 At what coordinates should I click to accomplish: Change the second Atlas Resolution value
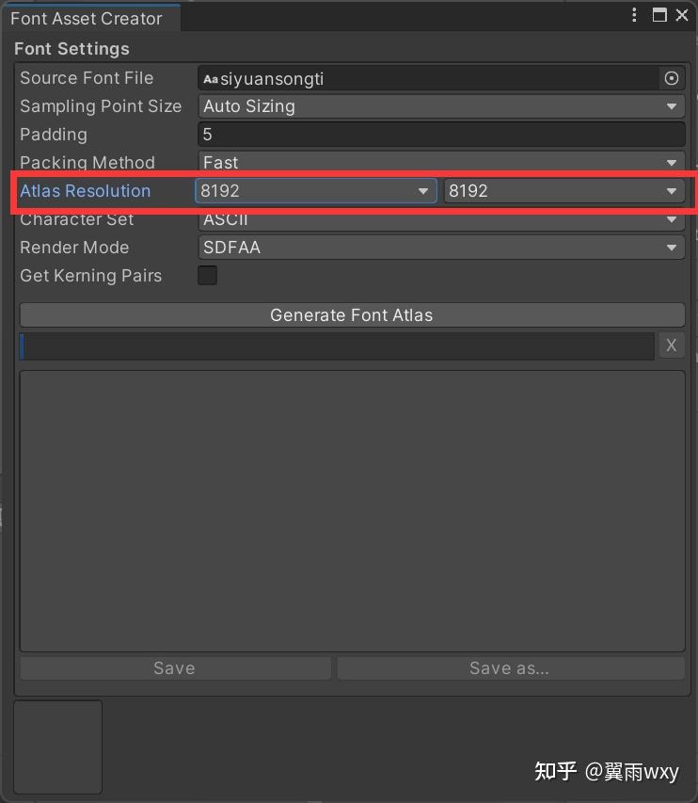(x=563, y=191)
